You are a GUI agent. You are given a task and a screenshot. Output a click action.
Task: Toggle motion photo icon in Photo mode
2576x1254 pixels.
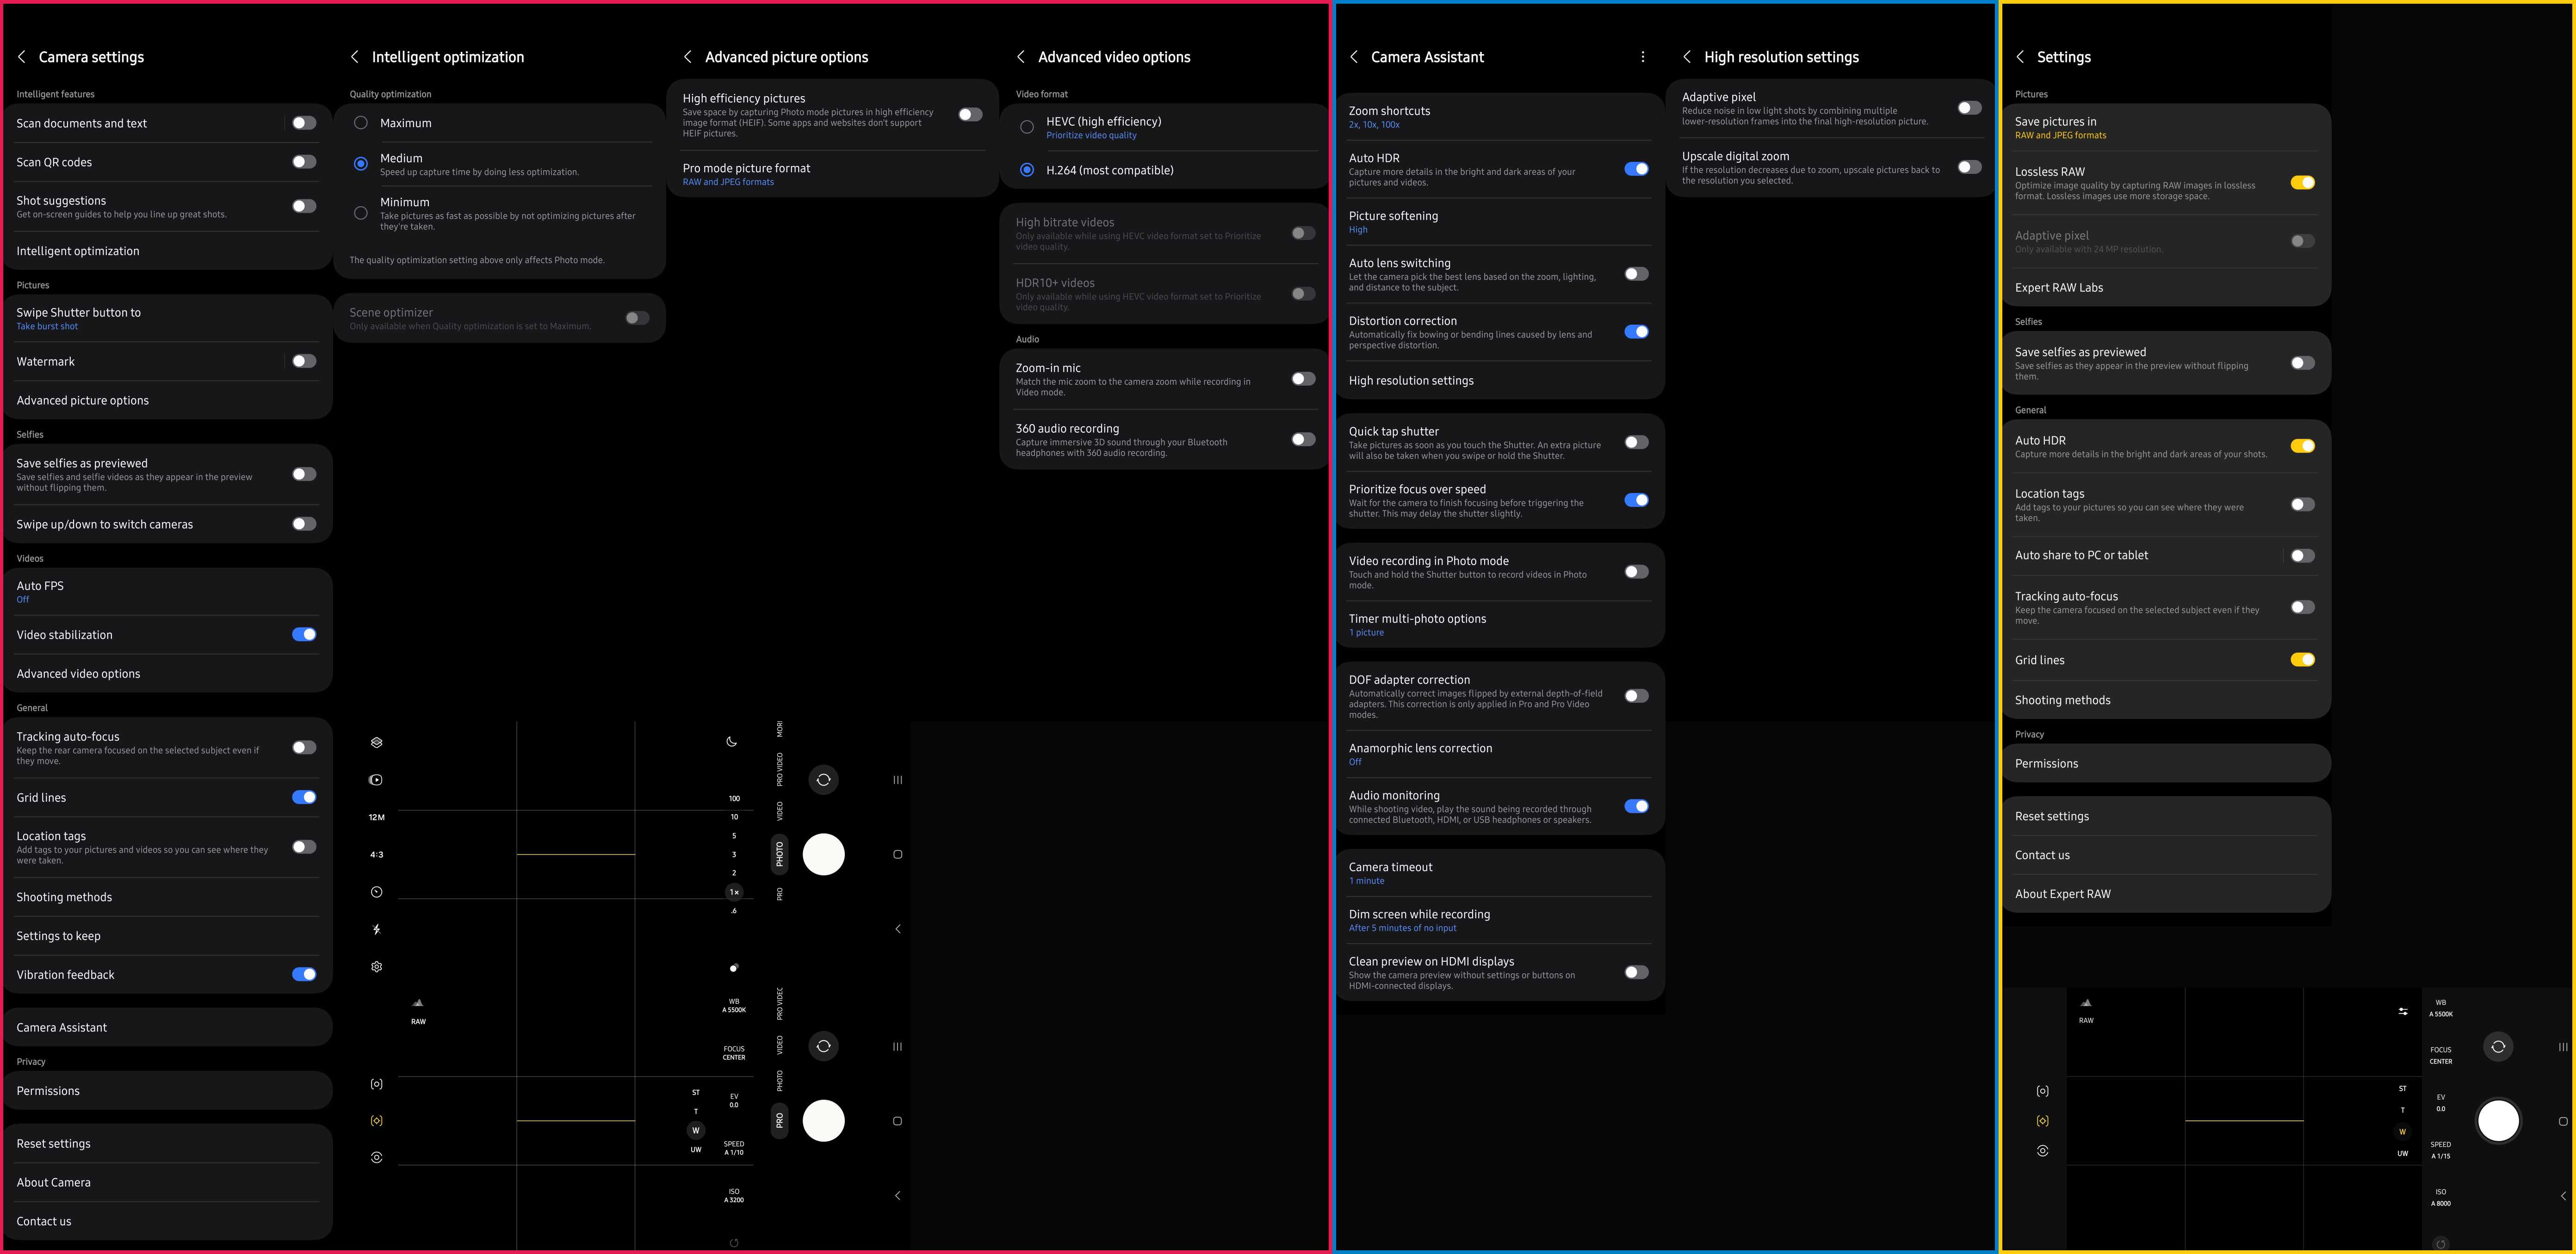(x=377, y=781)
